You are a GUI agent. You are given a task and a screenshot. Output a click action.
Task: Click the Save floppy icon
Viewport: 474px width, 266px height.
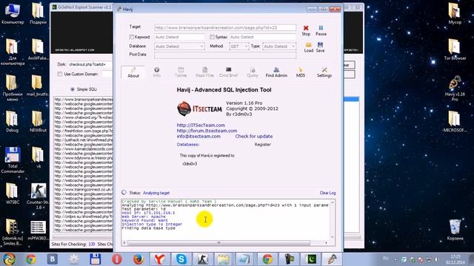tap(320, 47)
